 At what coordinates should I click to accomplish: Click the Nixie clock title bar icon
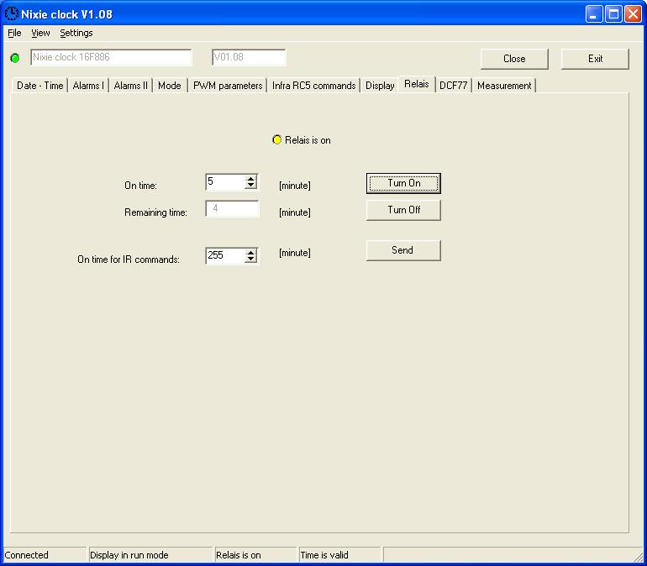pos(12,13)
